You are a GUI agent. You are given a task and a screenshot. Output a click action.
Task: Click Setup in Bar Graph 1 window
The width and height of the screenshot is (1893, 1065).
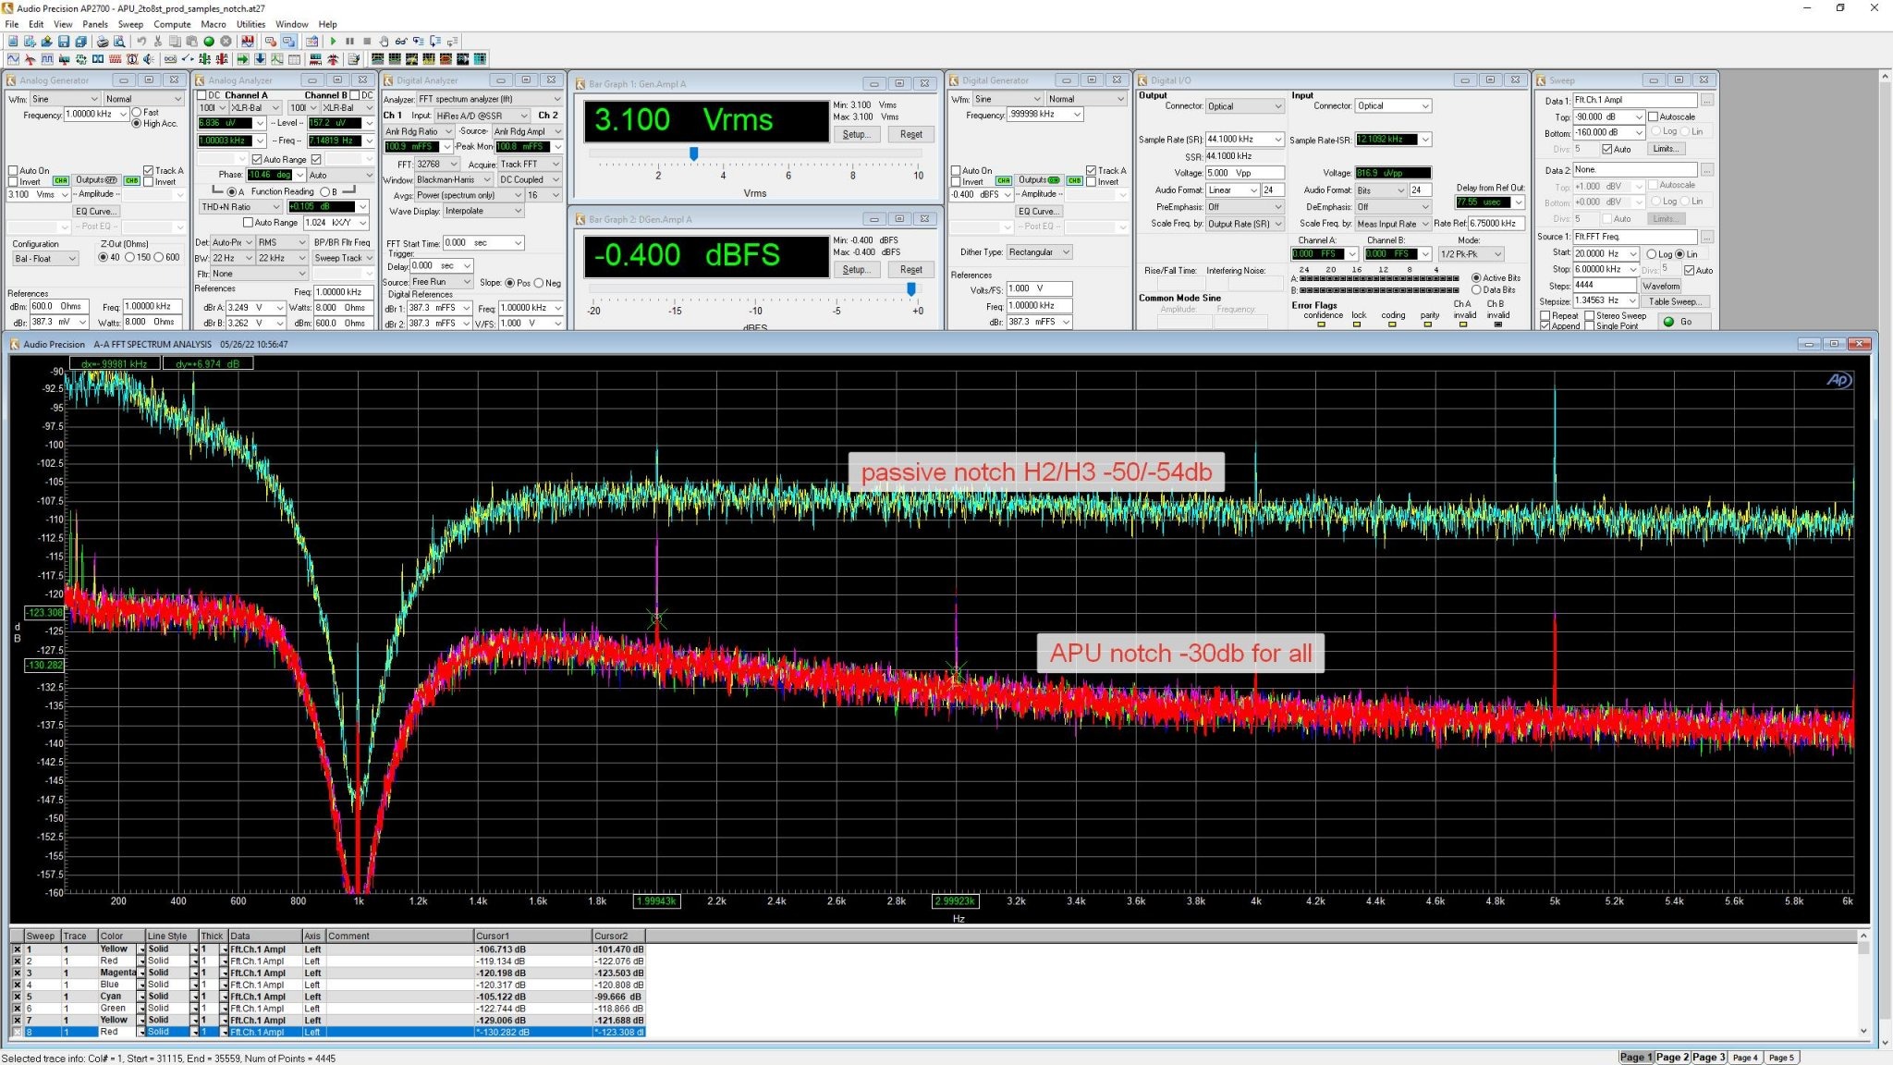856,134
